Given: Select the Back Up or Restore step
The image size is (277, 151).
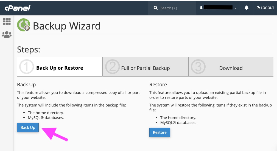Looking at the screenshot, I should tap(60, 68).
